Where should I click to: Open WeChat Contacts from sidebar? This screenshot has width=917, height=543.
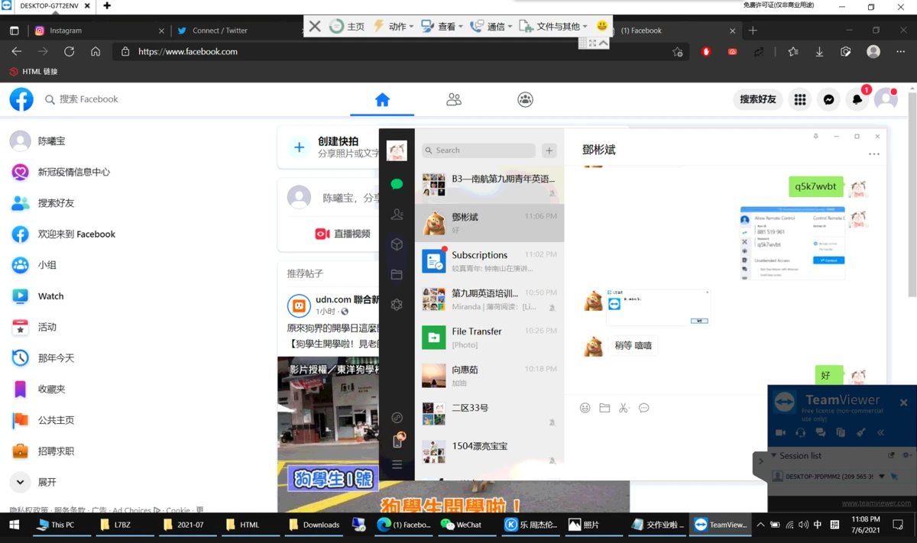click(x=397, y=215)
